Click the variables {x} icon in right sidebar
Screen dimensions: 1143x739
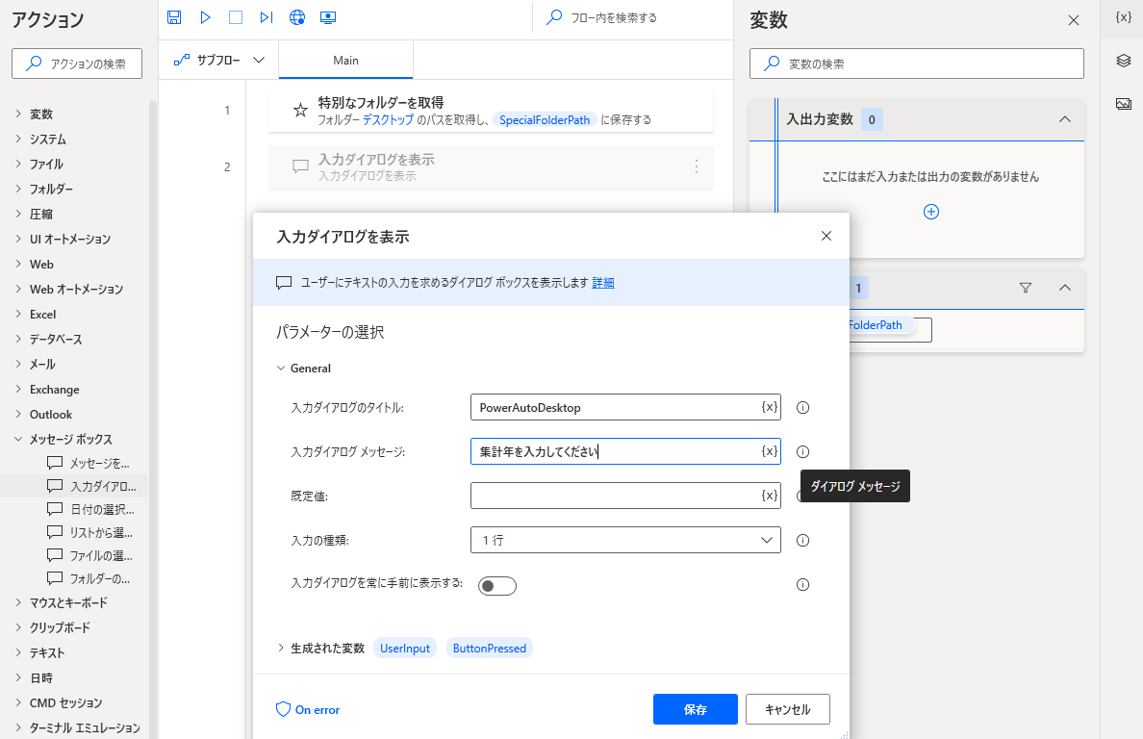click(x=1124, y=17)
